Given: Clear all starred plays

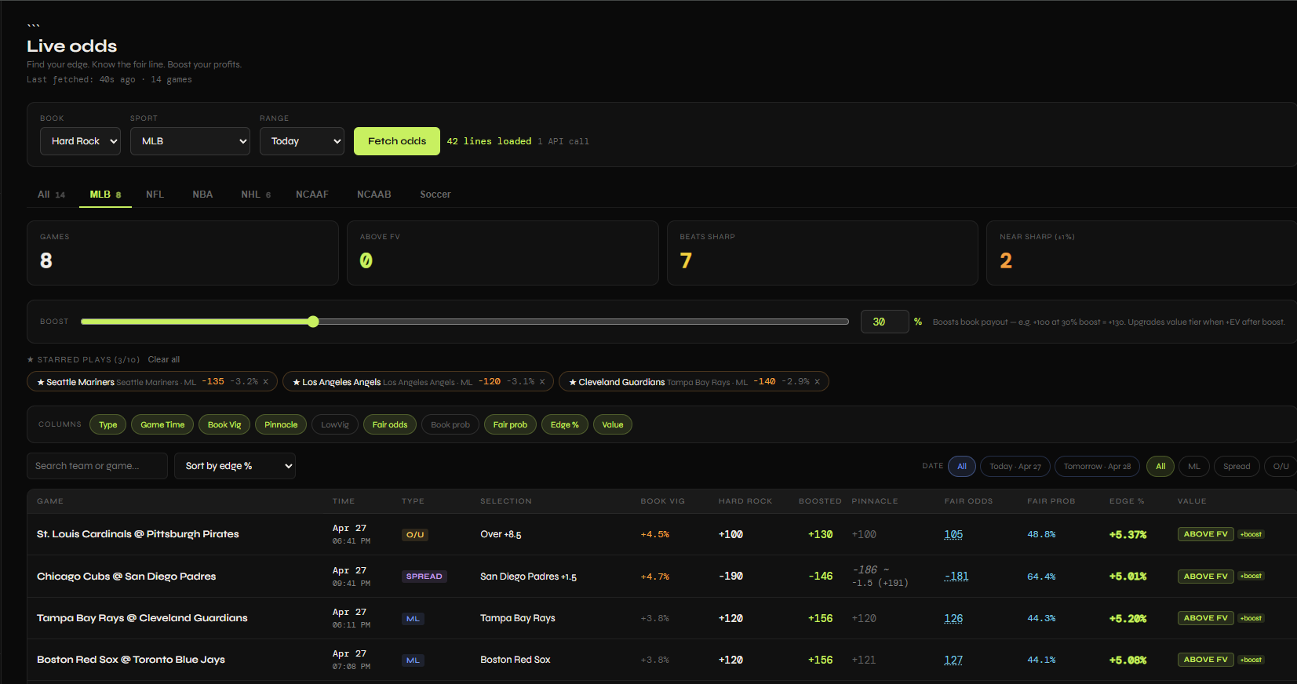Looking at the screenshot, I should (164, 359).
